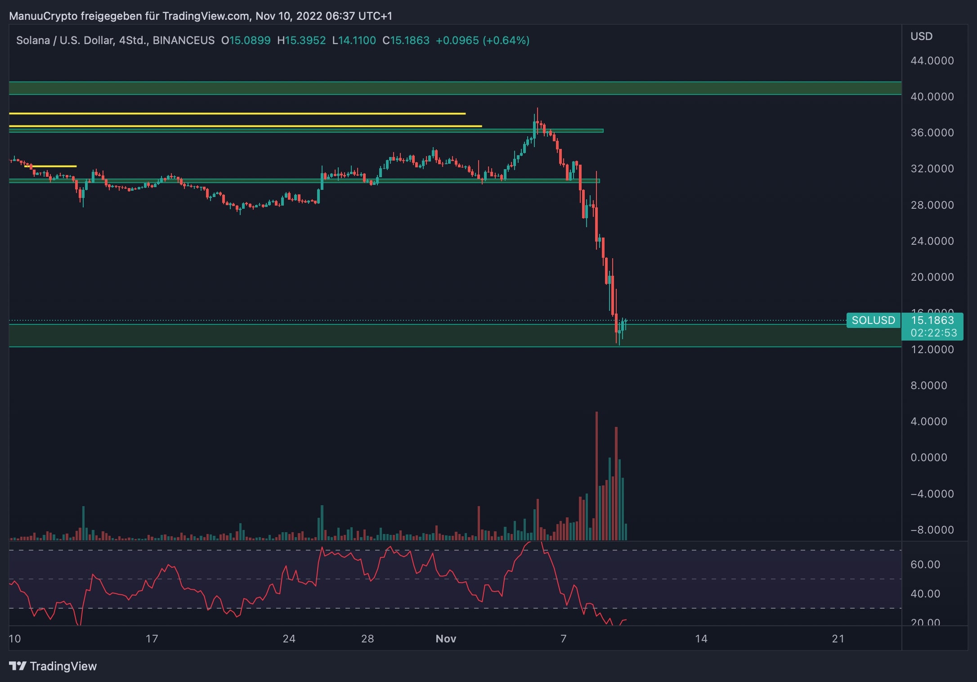Click the date label 24 on time axis
The height and width of the screenshot is (682, 977).
[289, 639]
